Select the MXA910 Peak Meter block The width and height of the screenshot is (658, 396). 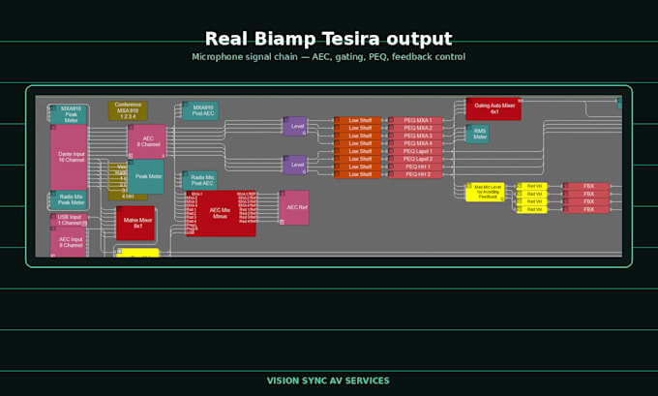tap(69, 114)
